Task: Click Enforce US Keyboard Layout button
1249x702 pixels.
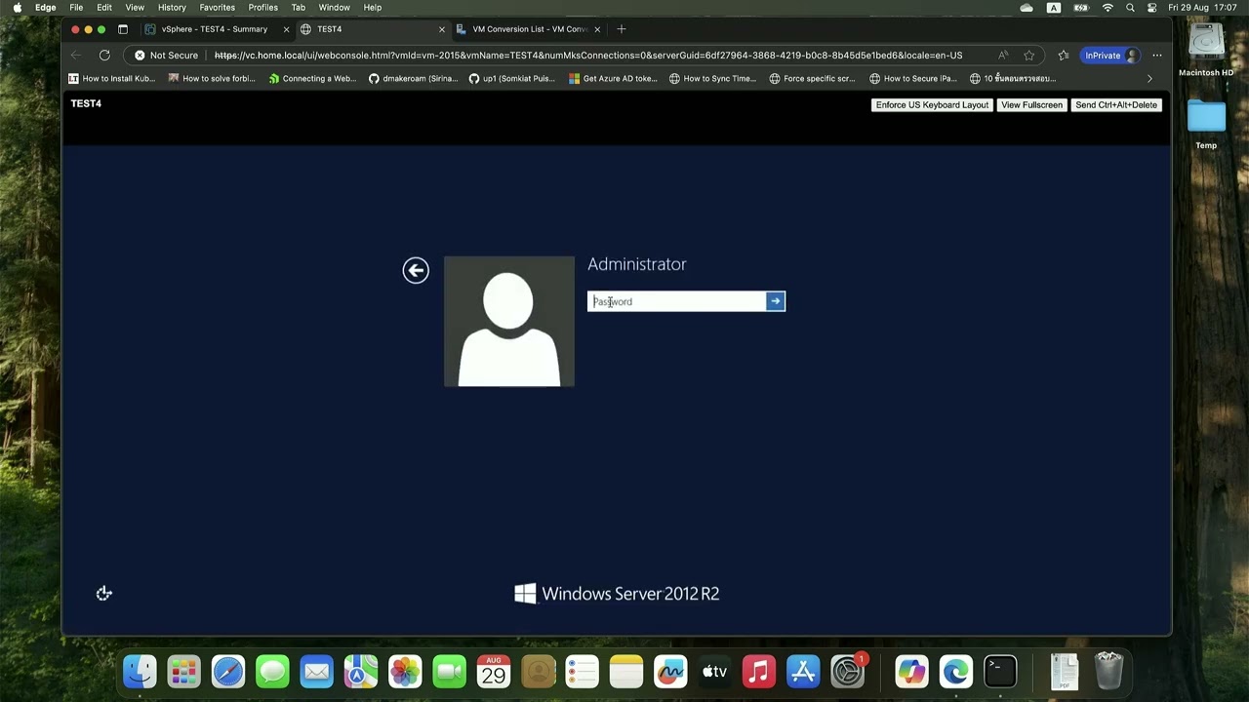Action: point(932,104)
